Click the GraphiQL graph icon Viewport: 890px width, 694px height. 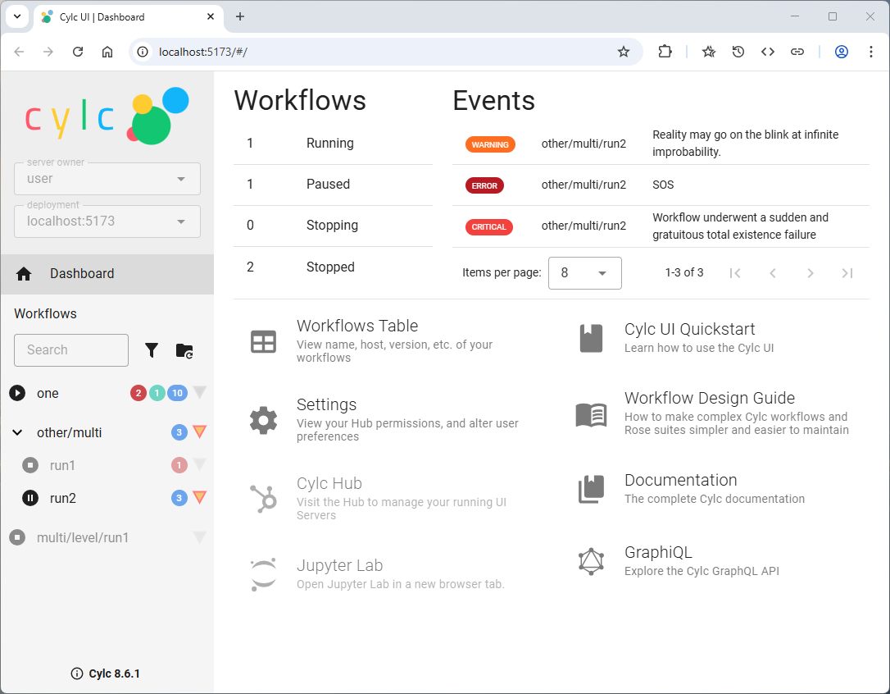click(591, 562)
